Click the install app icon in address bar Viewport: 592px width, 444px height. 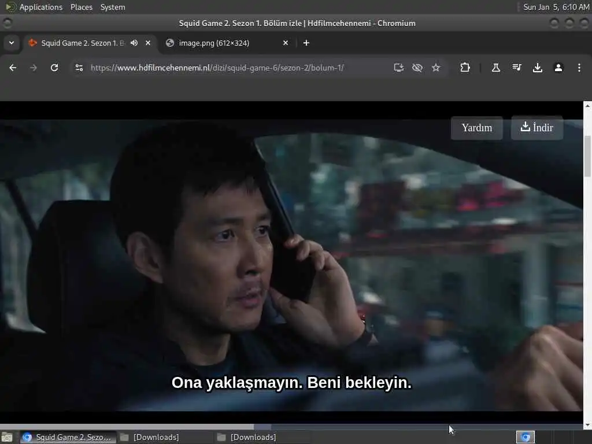click(399, 68)
